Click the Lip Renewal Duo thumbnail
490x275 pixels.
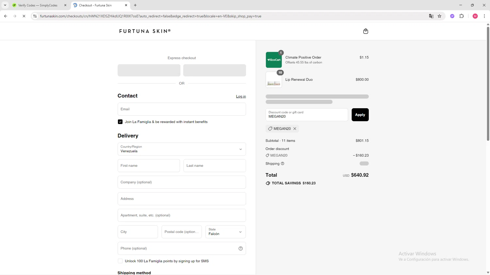(274, 80)
